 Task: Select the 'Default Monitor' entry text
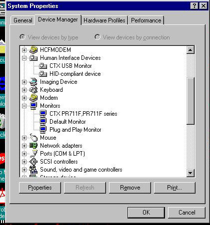pos(67,122)
